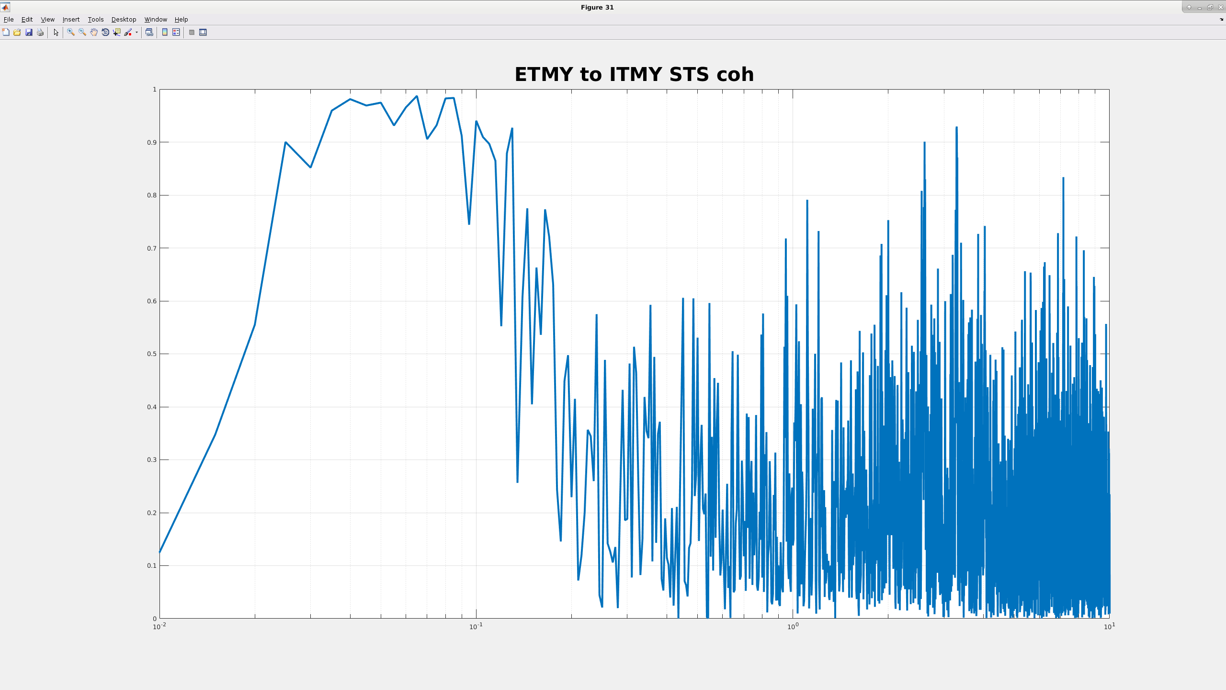Image resolution: width=1226 pixels, height=690 pixels.
Task: Click the x-axis tick label 10^0
Action: pyautogui.click(x=793, y=626)
